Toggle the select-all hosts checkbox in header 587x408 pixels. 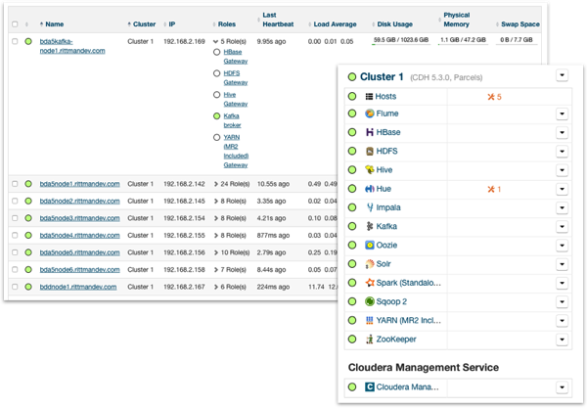click(15, 24)
